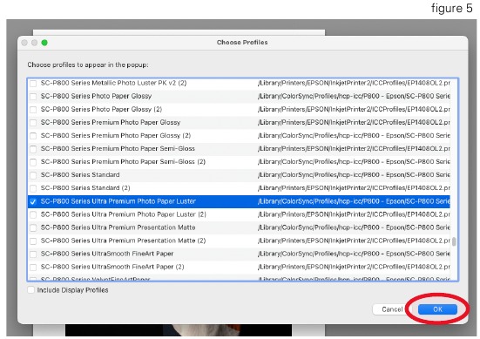Click file path of Ultra Premium Photo Paper Luster
The height and width of the screenshot is (339, 480).
click(x=354, y=201)
